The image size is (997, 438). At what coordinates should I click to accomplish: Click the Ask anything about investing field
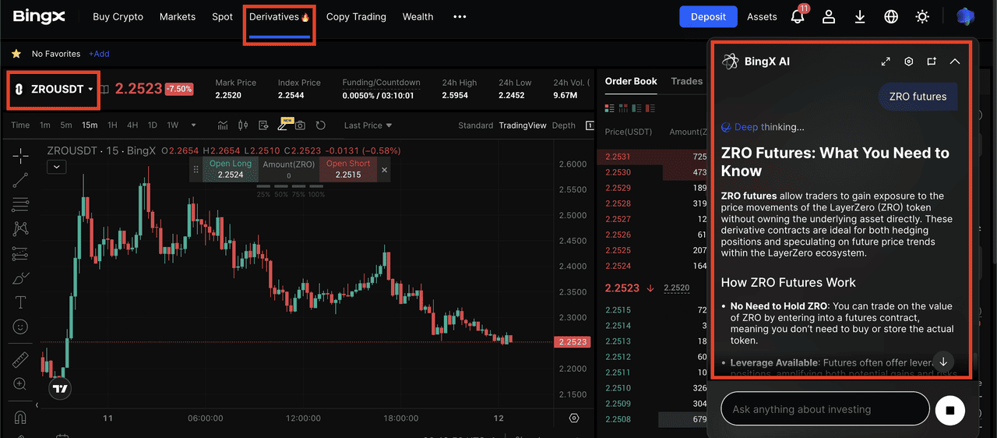(825, 409)
